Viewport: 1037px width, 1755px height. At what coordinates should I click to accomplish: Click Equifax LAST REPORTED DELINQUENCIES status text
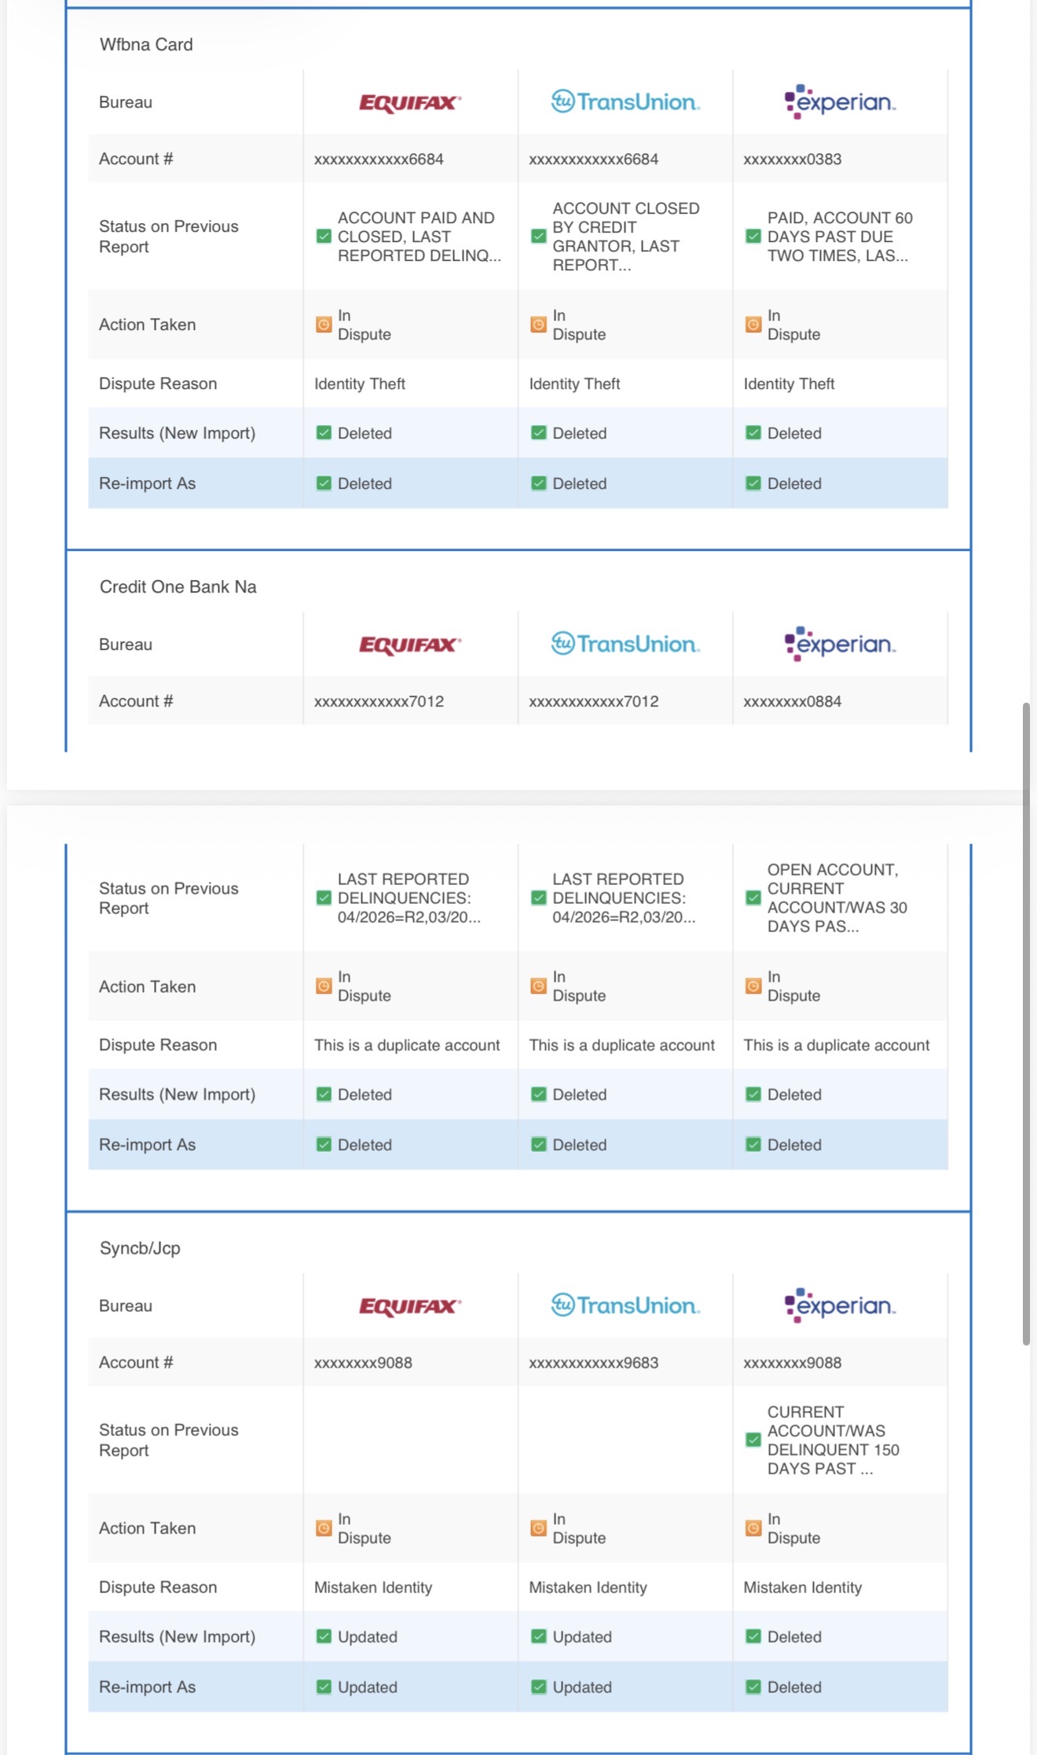pos(409,898)
